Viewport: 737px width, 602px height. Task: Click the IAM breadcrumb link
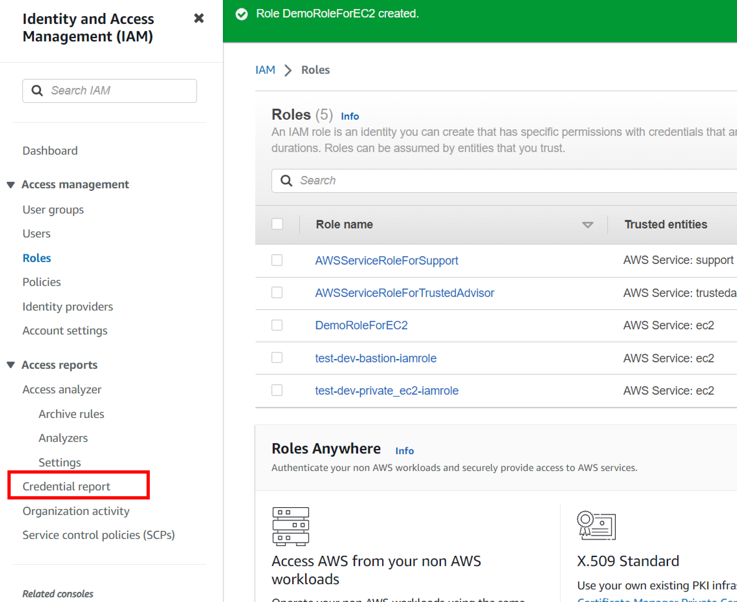[265, 70]
